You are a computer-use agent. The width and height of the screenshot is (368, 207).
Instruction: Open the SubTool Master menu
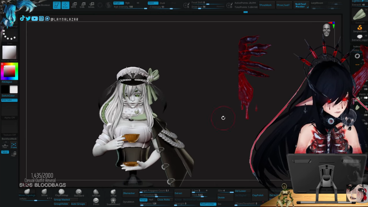click(x=301, y=5)
